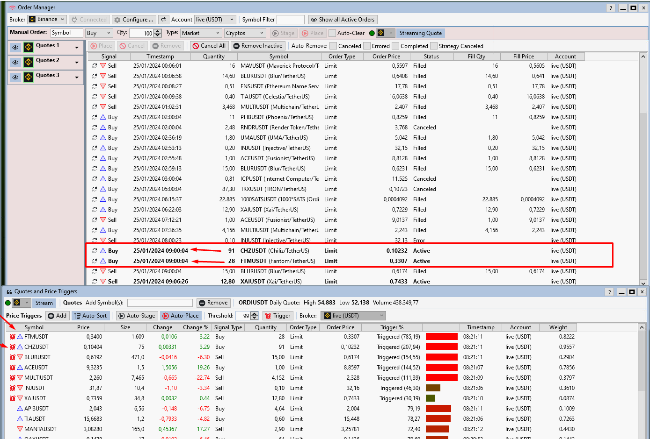Focus the Symbol Filter input field
650x439 pixels.
coord(290,20)
